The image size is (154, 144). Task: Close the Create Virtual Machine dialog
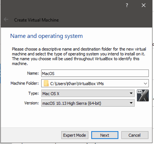[144, 6]
